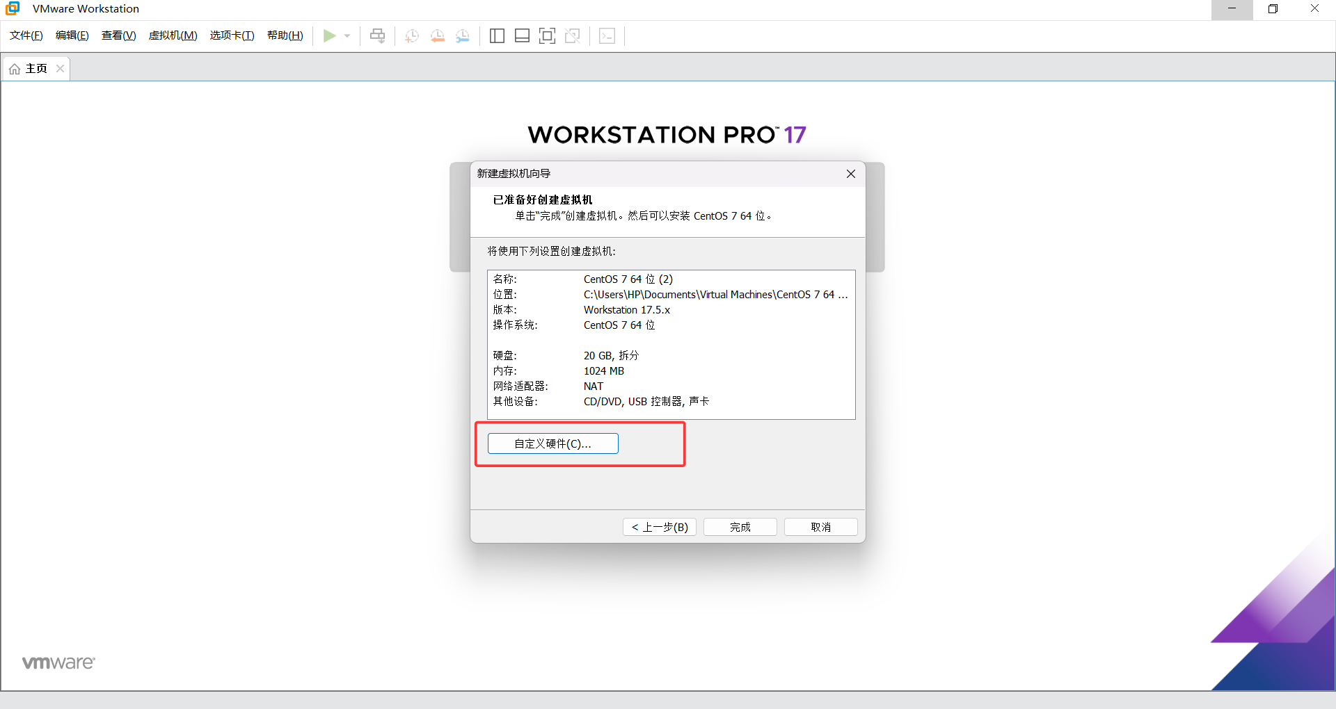This screenshot has width=1336, height=709.
Task: Toggle the library sidebar view icon
Action: click(x=497, y=35)
